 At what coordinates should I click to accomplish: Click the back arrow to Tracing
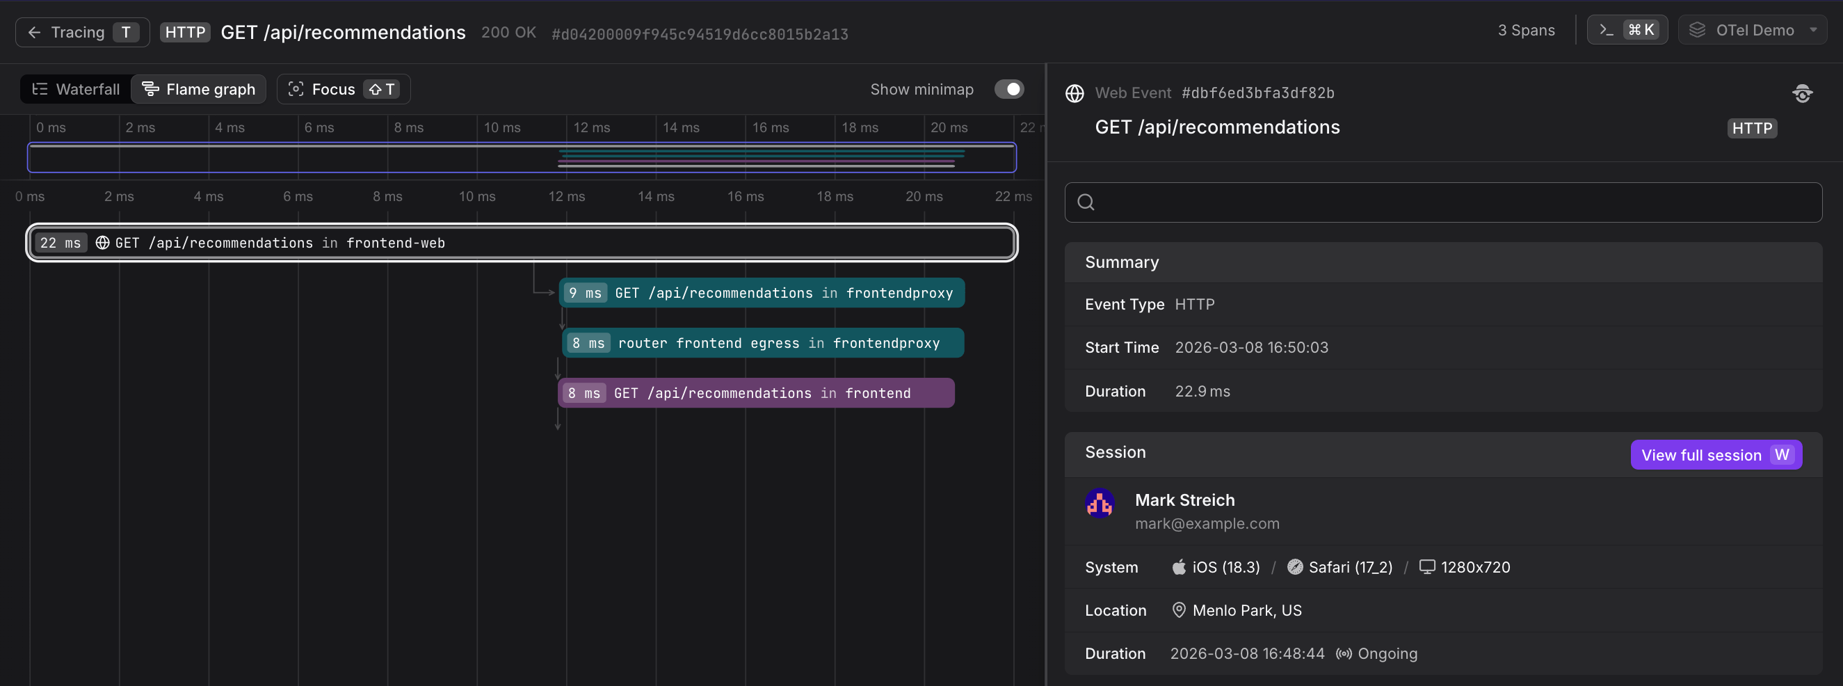coord(33,32)
